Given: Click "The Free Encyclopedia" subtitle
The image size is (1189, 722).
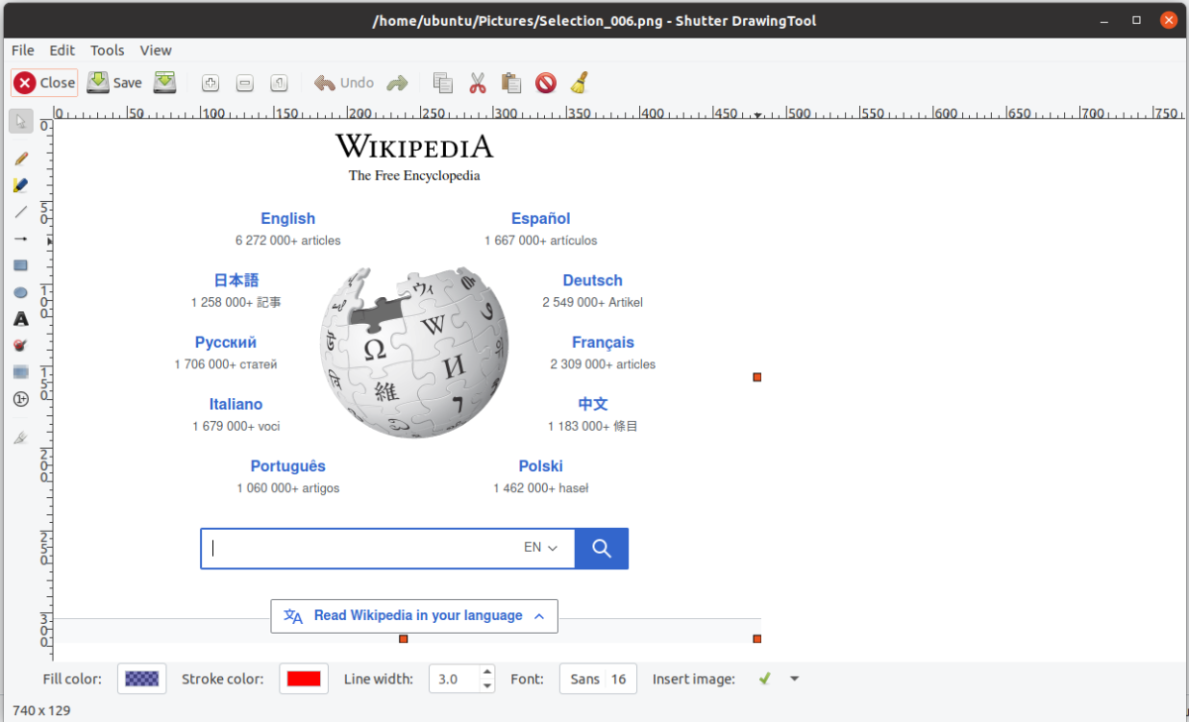Looking at the screenshot, I should click(414, 176).
